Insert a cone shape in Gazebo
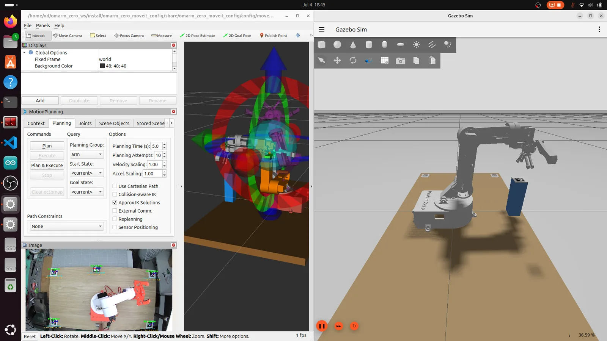The height and width of the screenshot is (341, 607). [353, 45]
